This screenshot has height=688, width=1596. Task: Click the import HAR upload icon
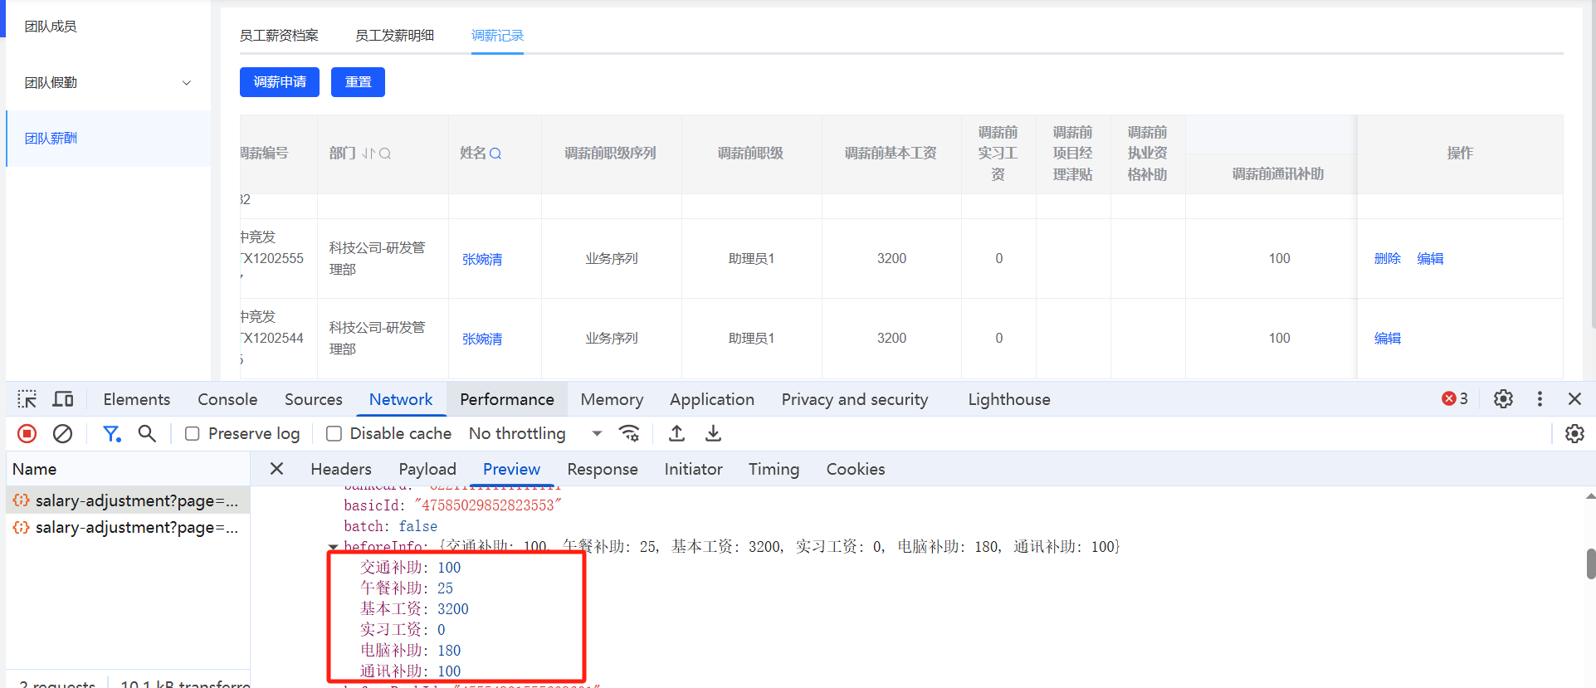(x=676, y=433)
